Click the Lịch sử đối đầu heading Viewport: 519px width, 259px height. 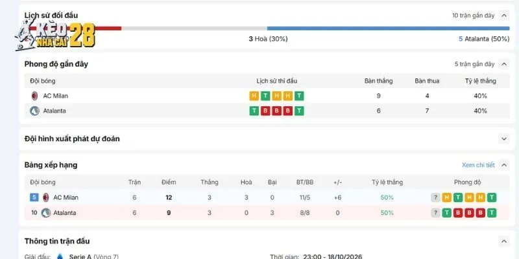pyautogui.click(x=51, y=16)
